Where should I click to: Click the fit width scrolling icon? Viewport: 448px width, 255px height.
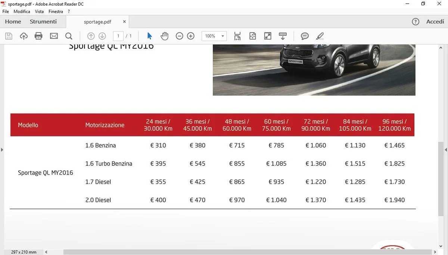pyautogui.click(x=237, y=36)
